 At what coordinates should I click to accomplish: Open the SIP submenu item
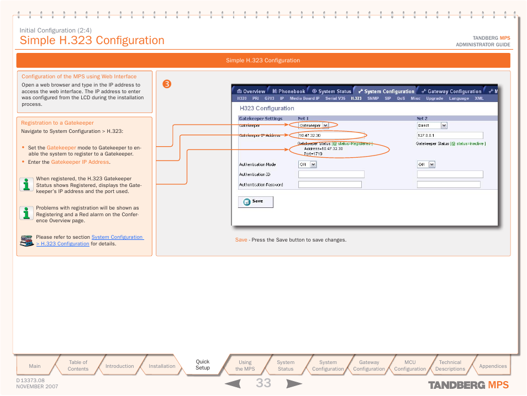tap(388, 98)
